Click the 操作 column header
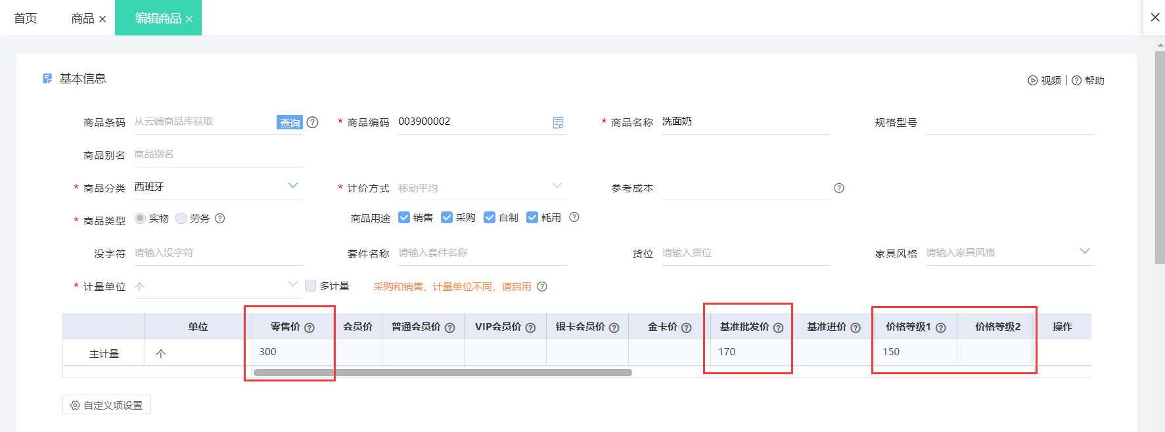 1062,326
